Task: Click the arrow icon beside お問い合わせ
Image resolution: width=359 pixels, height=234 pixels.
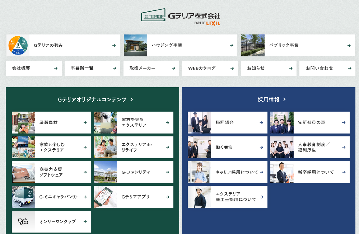Action: click(x=350, y=68)
